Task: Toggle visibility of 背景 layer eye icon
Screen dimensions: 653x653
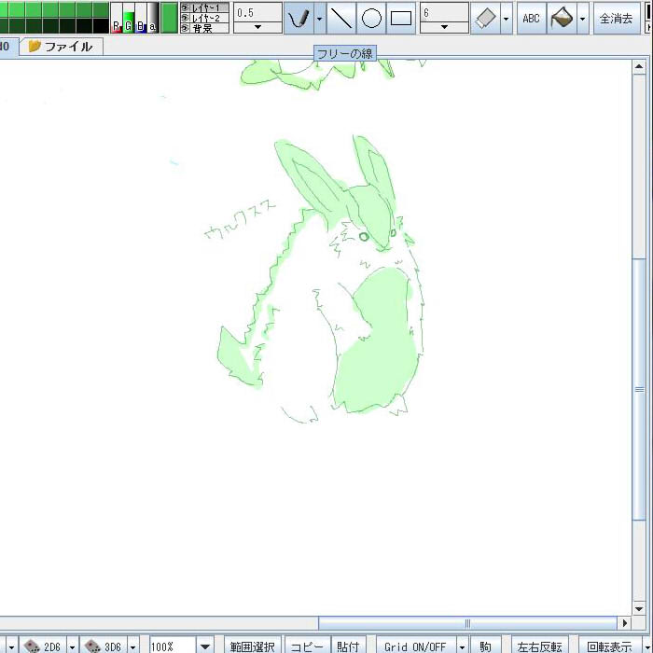Action: tap(186, 28)
